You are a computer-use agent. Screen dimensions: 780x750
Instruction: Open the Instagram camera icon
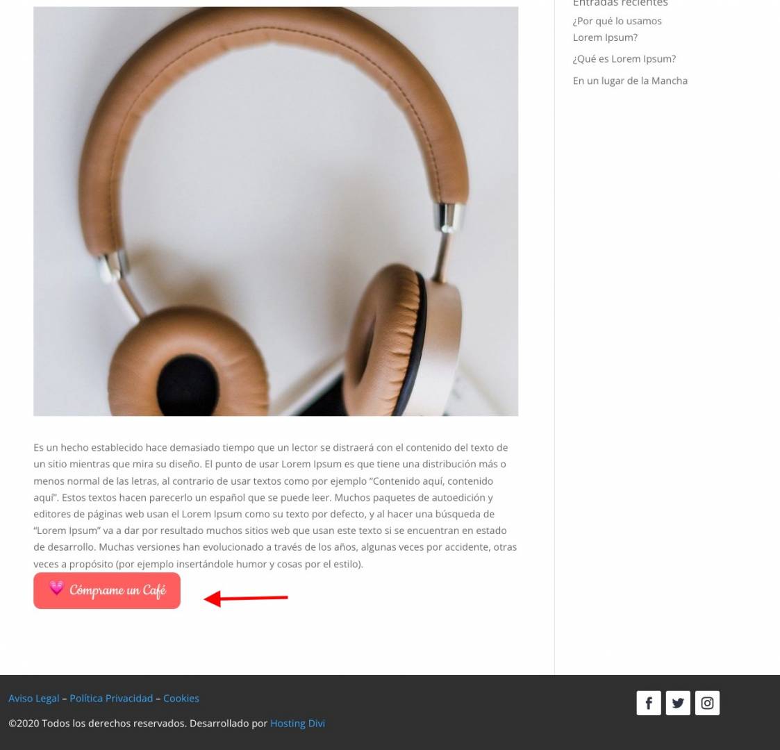click(707, 703)
